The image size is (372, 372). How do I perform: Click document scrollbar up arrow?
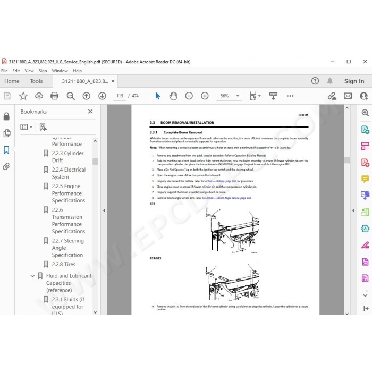pos(347,108)
